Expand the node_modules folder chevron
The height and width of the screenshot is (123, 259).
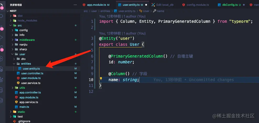click(x=10, y=21)
